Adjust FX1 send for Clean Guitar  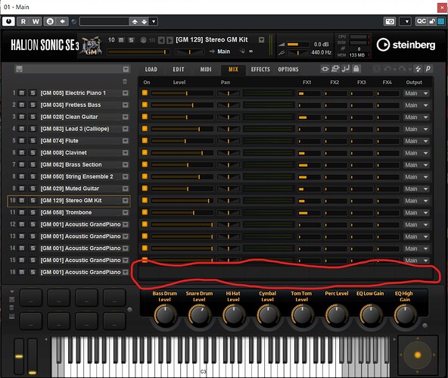pos(310,117)
